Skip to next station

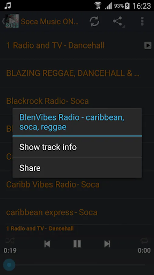point(107,244)
